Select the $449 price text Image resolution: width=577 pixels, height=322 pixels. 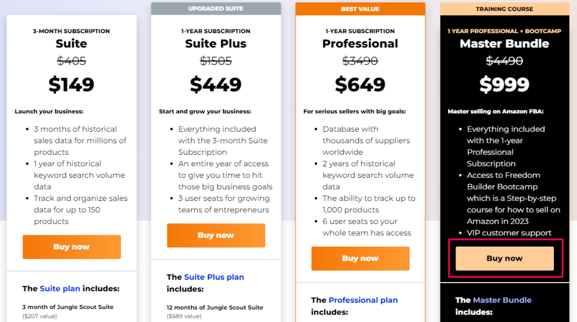tap(216, 84)
